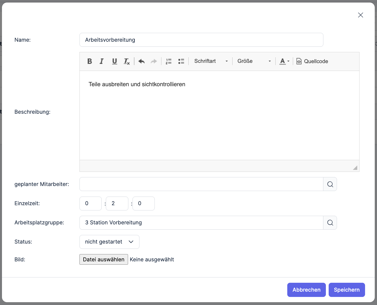Close the dialog with the X icon

(x=360, y=15)
